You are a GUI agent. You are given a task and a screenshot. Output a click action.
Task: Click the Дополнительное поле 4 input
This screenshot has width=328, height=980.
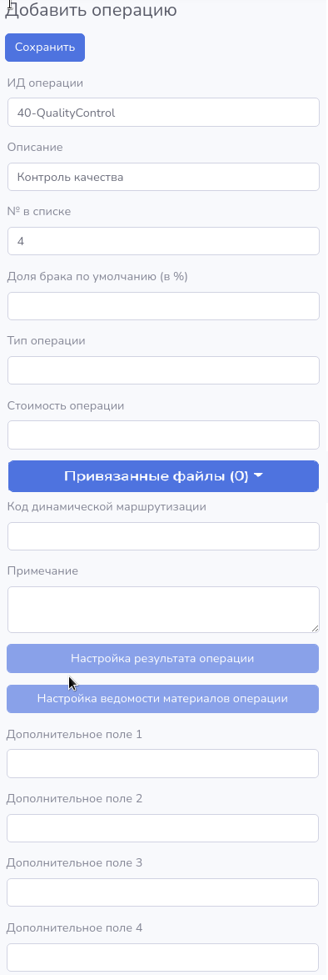163,957
